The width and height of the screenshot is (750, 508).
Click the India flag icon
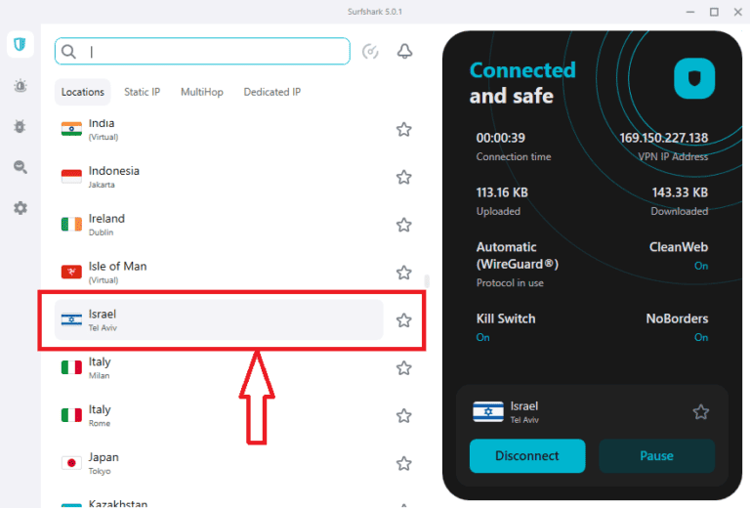pos(71,129)
